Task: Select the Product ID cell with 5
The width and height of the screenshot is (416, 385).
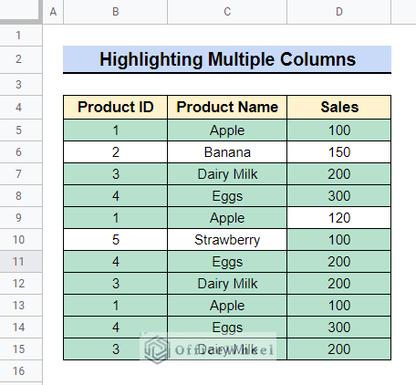Action: [115, 240]
